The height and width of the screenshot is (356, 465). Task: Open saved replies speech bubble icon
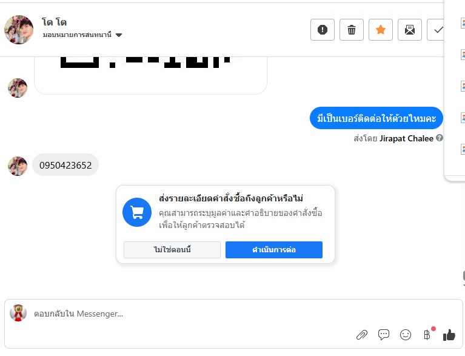point(384,334)
